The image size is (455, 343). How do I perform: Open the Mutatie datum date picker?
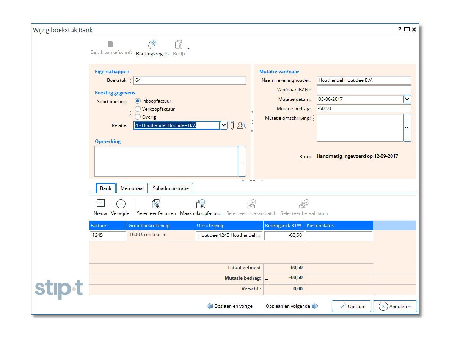[x=407, y=99]
